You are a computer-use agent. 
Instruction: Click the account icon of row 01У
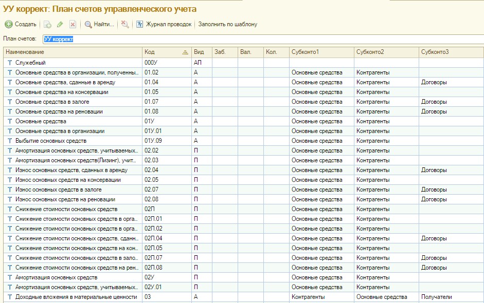pos(10,121)
